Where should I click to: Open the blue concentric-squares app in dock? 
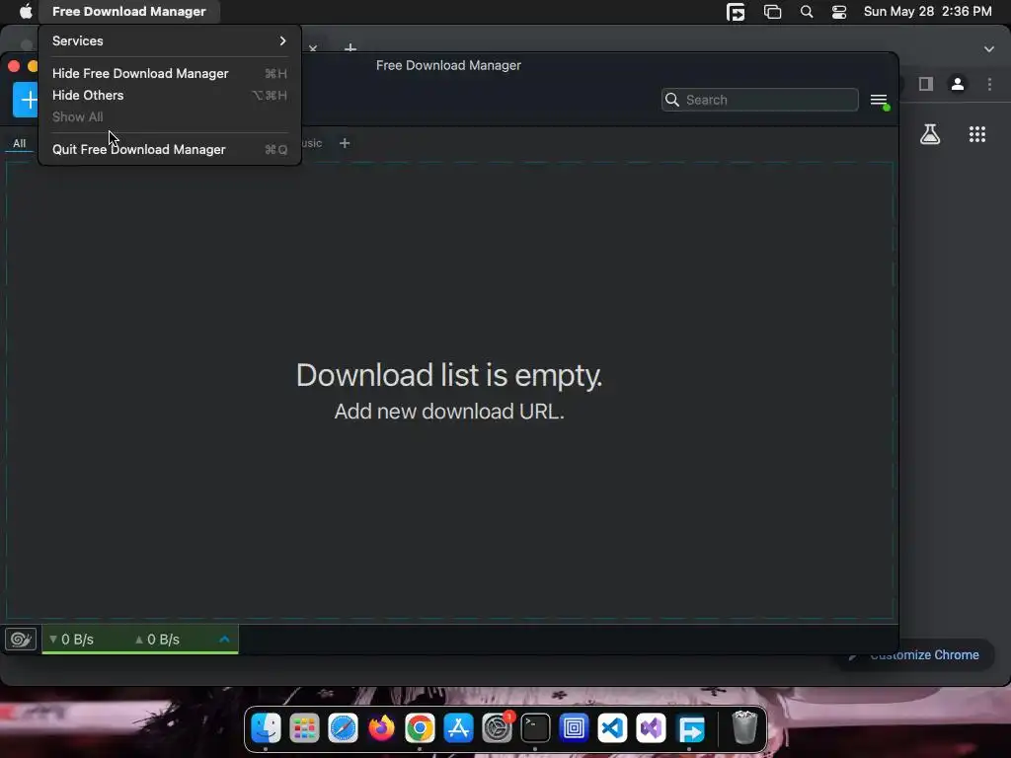click(x=574, y=728)
